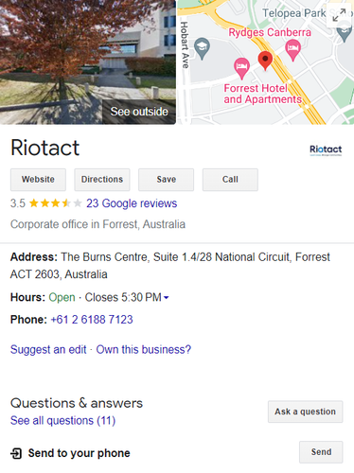This screenshot has width=354, height=473.
Task: Click the Questions & answers heading
Action: (x=77, y=403)
